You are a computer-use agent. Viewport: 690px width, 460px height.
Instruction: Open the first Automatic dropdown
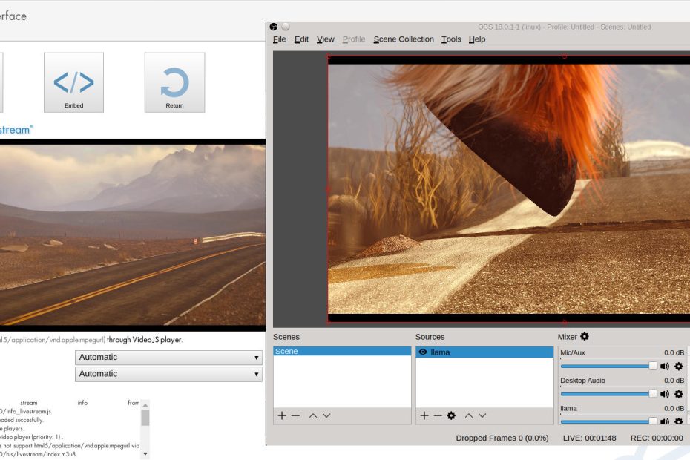coord(168,357)
